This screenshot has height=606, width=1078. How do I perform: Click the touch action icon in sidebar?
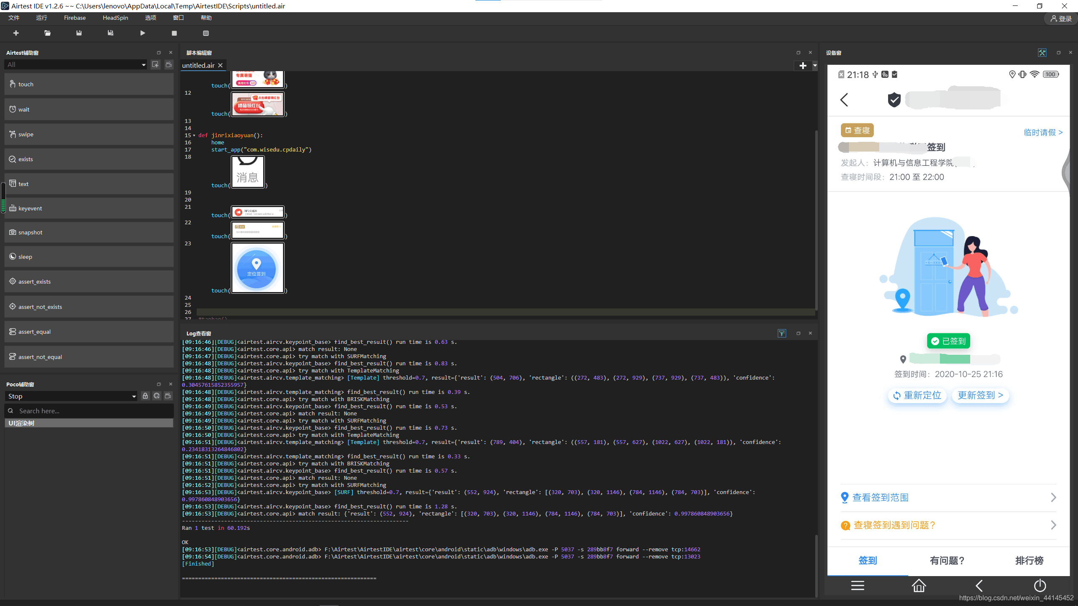13,84
